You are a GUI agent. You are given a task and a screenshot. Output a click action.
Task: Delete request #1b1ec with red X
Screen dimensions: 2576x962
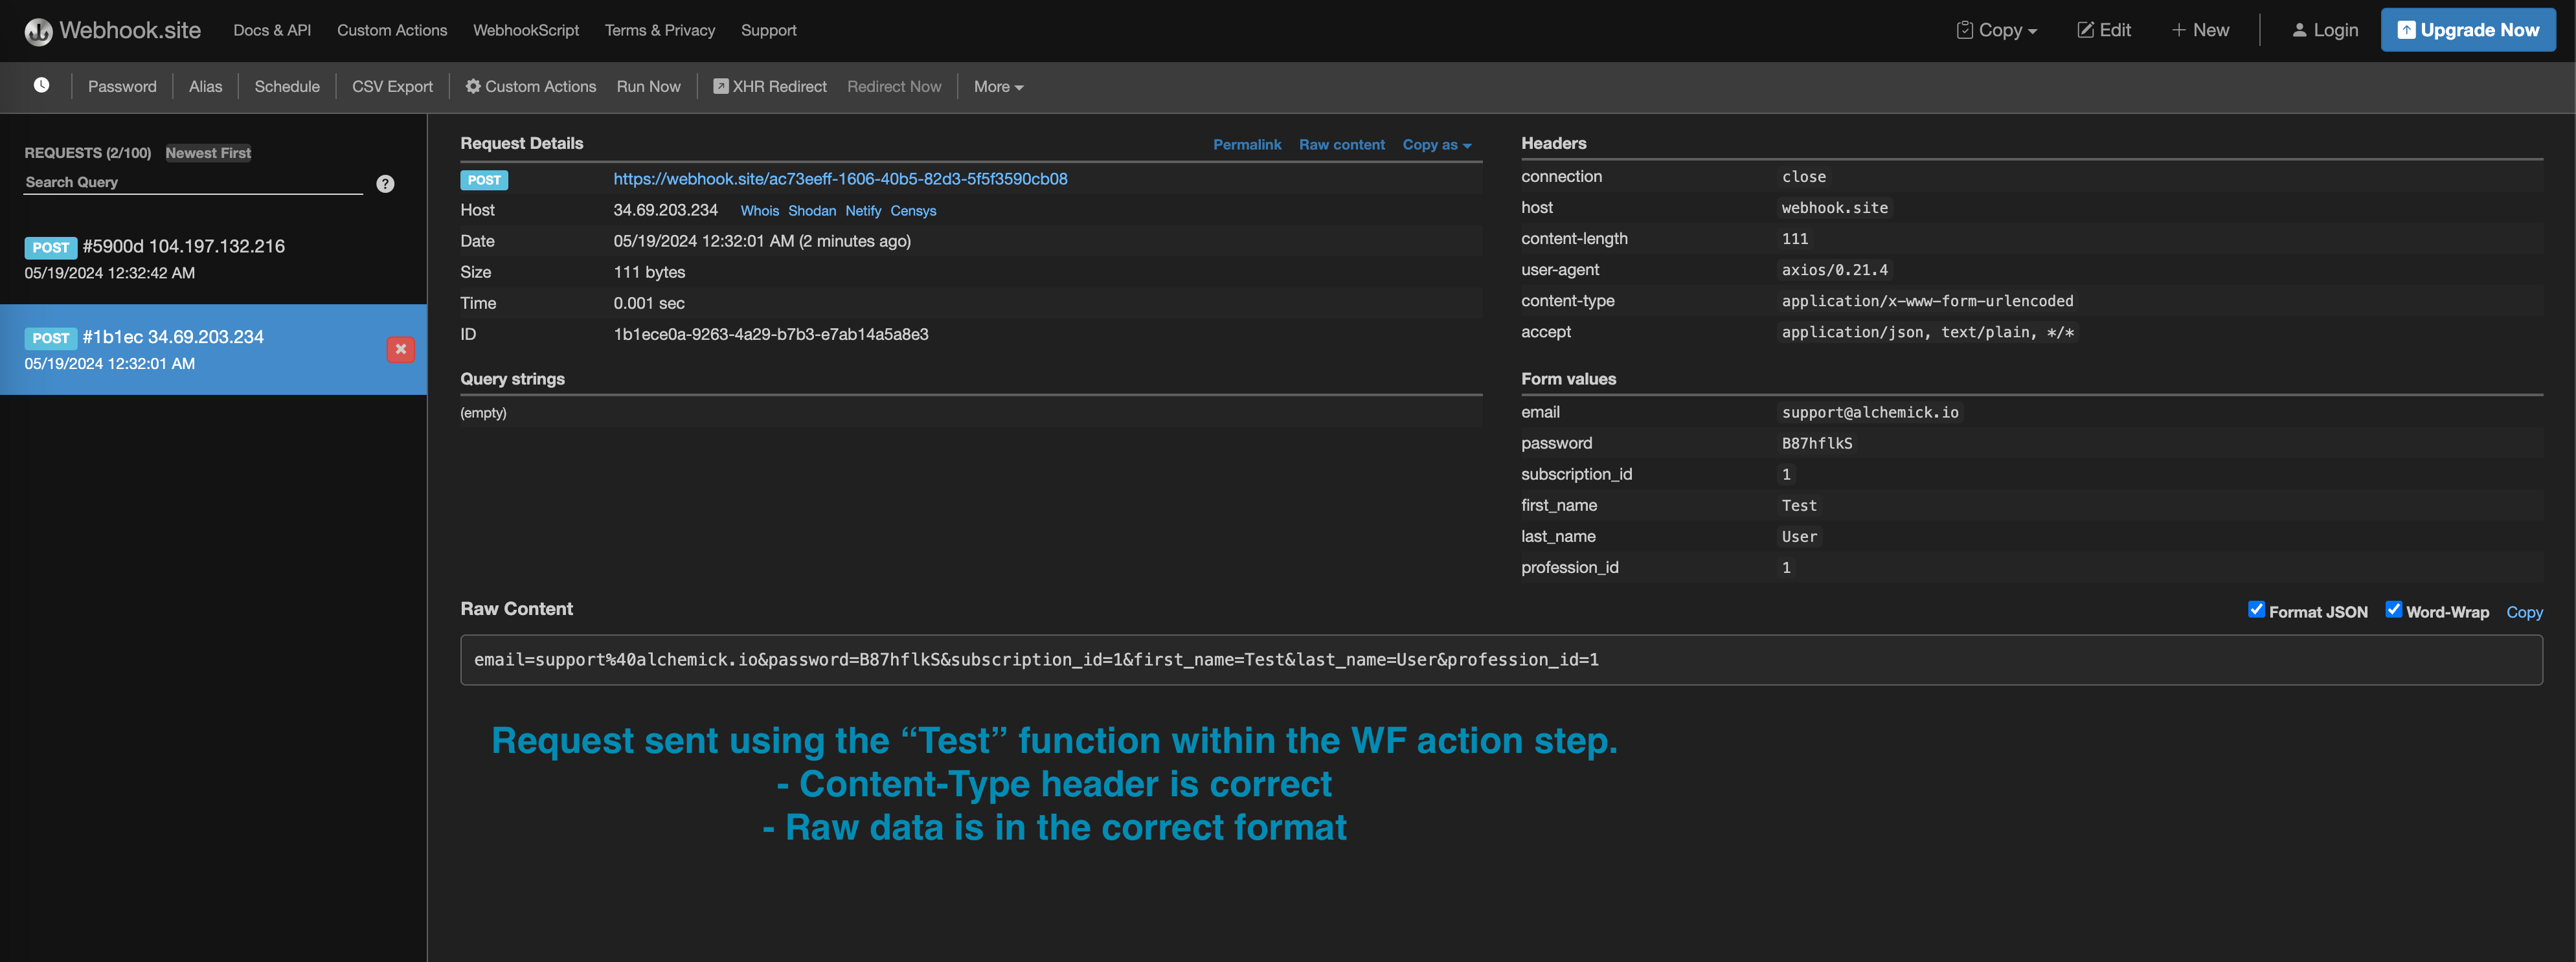(401, 349)
